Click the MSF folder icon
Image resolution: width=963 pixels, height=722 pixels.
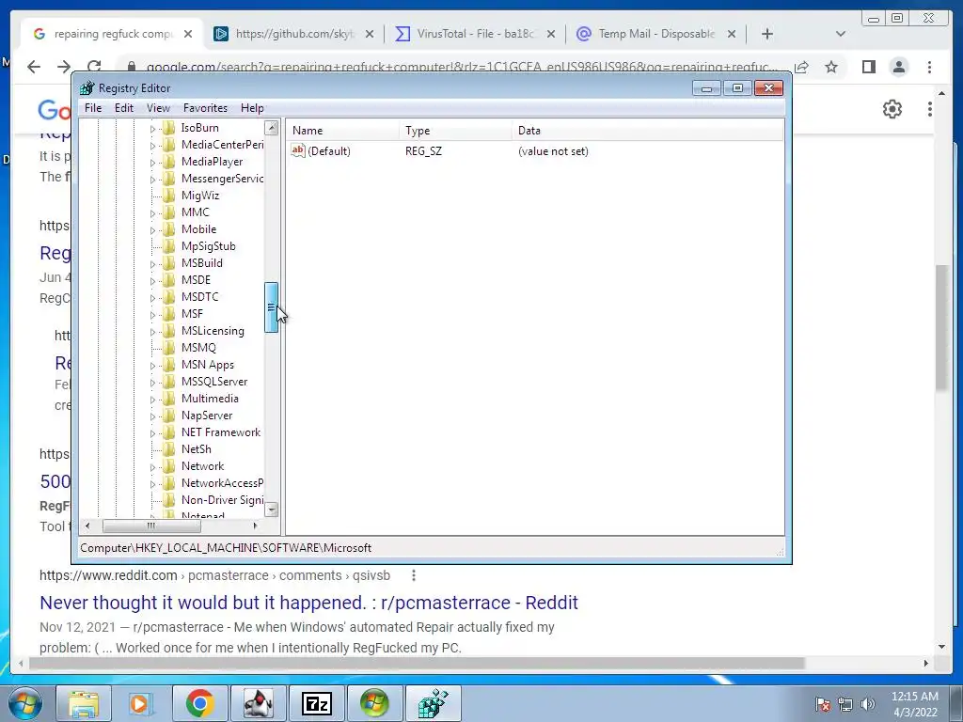169,314
